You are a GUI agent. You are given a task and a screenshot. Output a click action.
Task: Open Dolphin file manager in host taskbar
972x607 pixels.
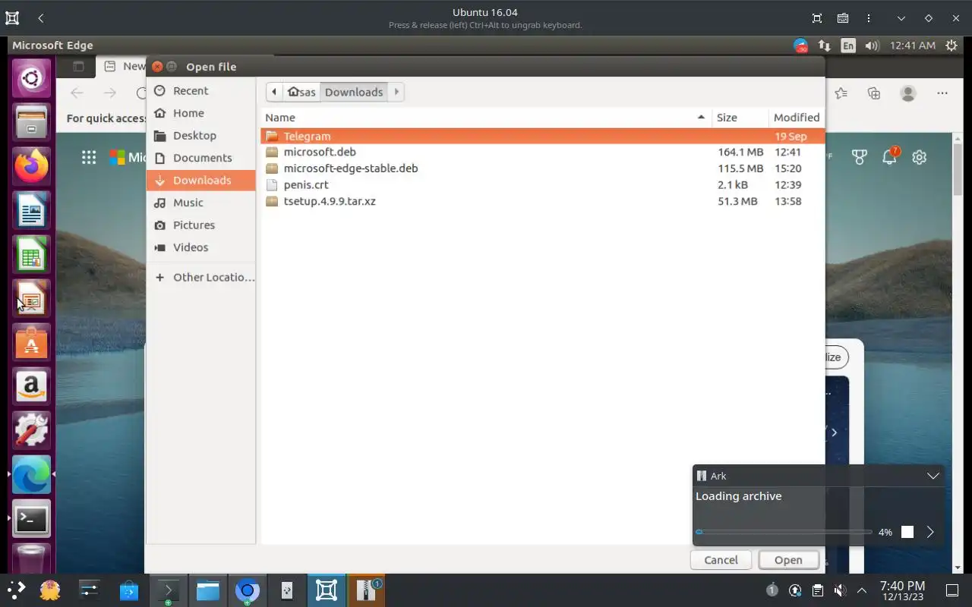[x=207, y=590]
